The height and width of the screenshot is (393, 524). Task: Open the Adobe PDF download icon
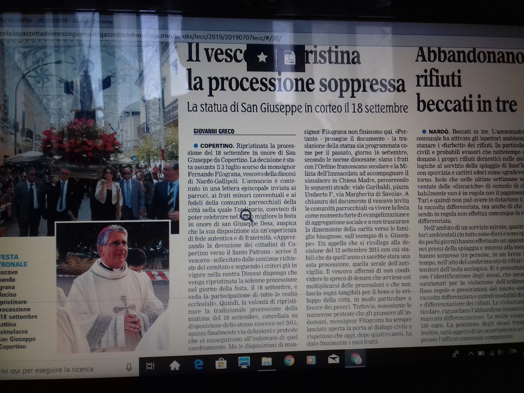coord(289,57)
